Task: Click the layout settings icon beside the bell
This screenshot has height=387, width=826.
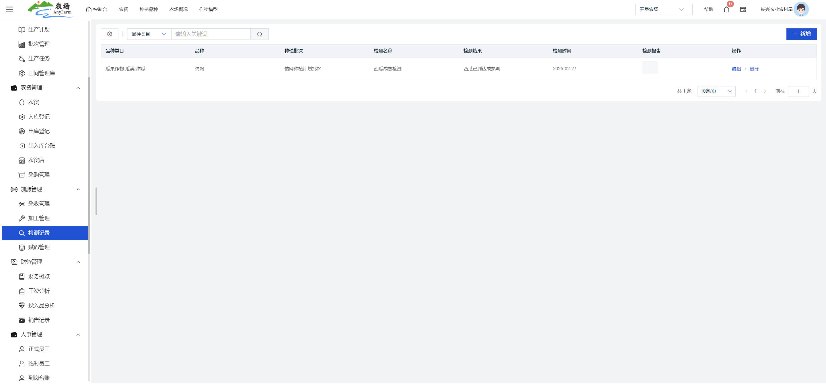Action: coord(743,10)
